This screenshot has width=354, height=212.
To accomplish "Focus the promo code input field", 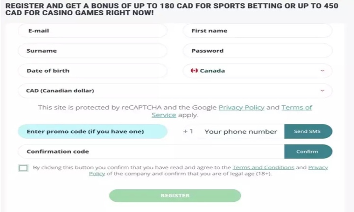I will coord(92,131).
